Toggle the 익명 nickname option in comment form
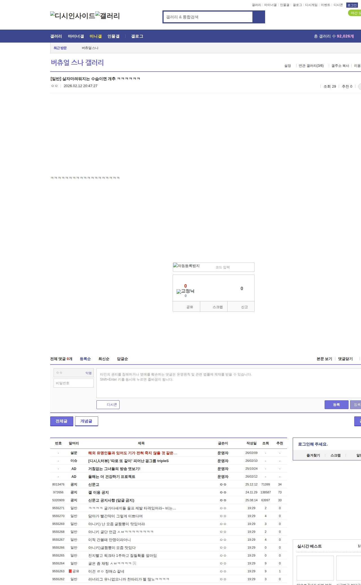Viewport: 361px width, 585px height. tap(88, 373)
